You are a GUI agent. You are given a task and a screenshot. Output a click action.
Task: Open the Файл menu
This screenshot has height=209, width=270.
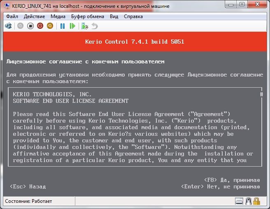tap(12, 16)
